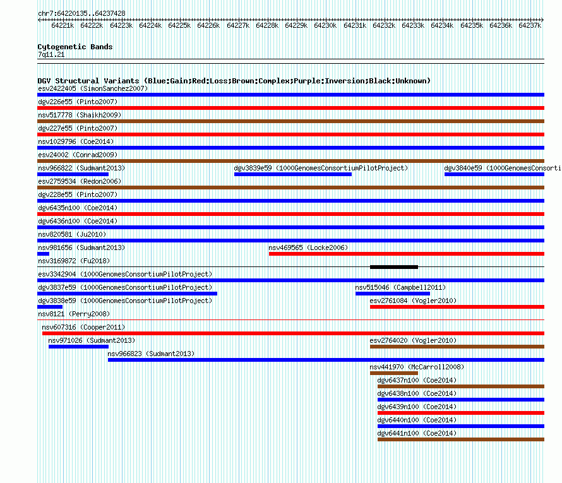Open nsv971026 (Sudmant2013) variant
This screenshot has width=562, height=483.
(x=78, y=347)
